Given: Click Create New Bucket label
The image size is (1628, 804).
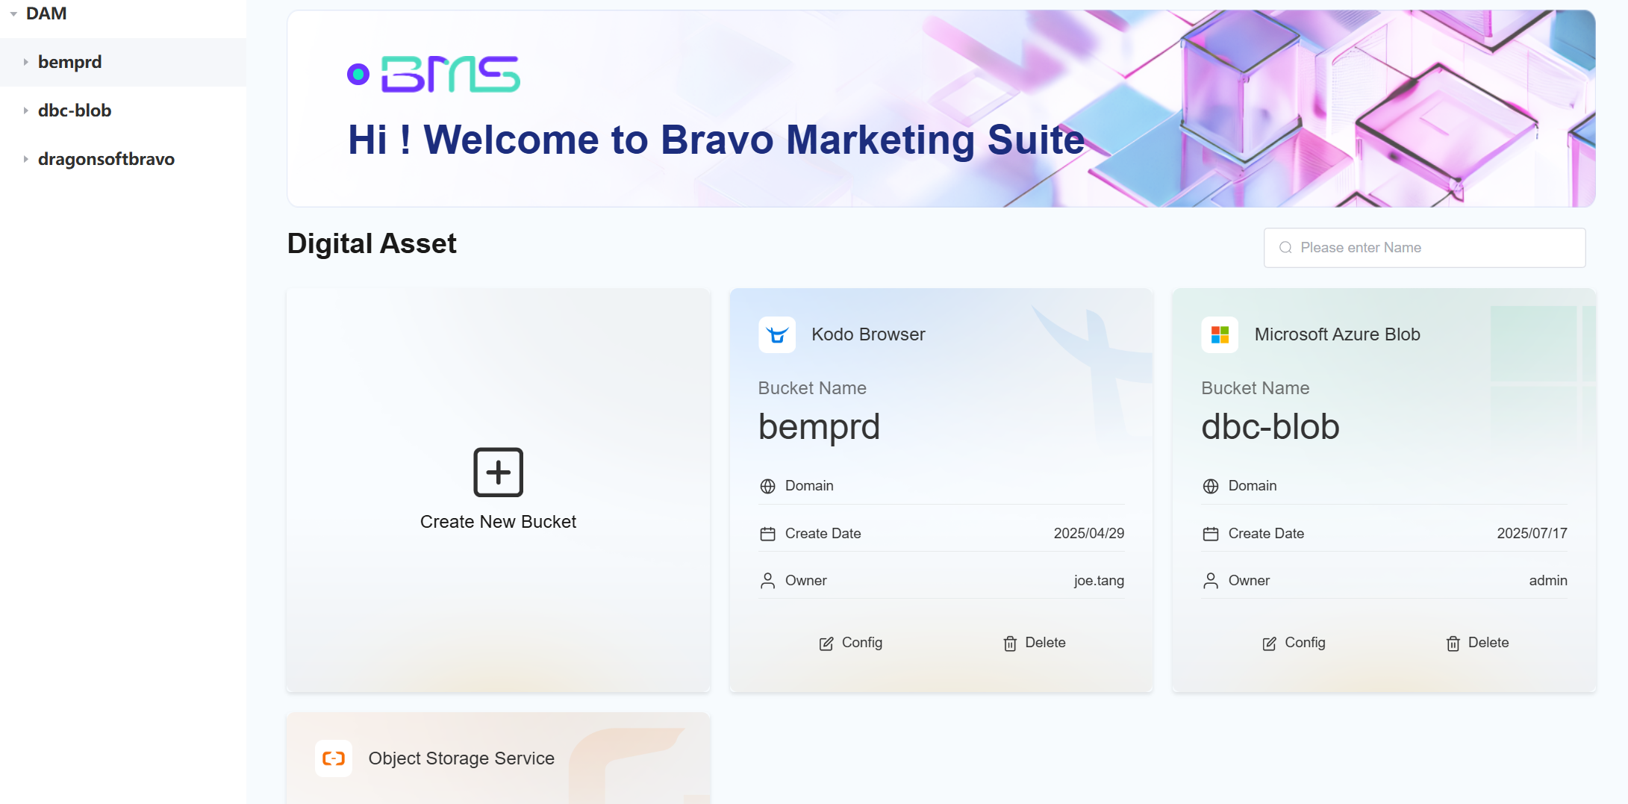Looking at the screenshot, I should [x=498, y=522].
